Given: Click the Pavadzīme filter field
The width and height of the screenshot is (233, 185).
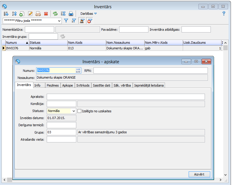Looking at the screenshot, I should [x=134, y=29].
